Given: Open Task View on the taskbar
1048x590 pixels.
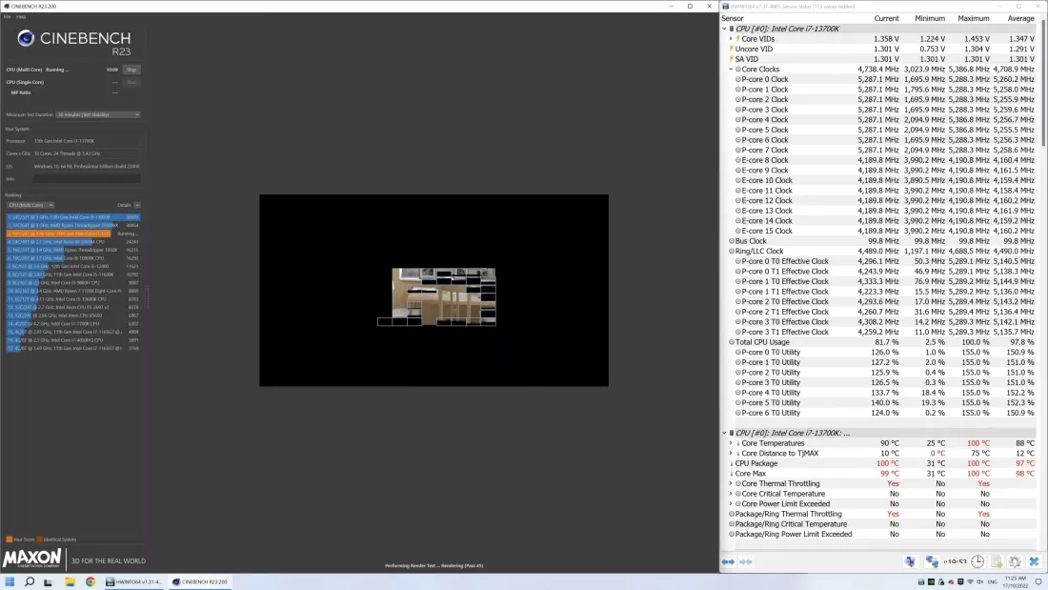Looking at the screenshot, I should pos(49,582).
